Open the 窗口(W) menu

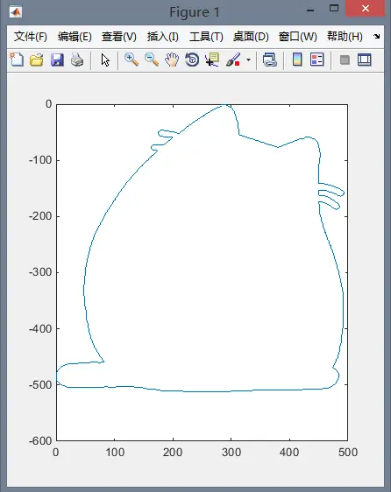[298, 37]
